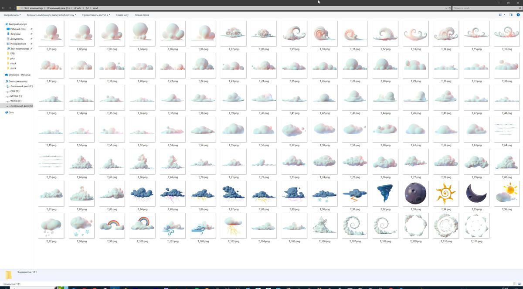
Task: Select the pics folder in the sidebar
Action: click(x=12, y=58)
